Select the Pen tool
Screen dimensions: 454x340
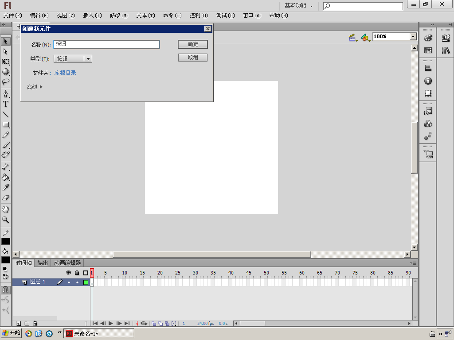point(5,94)
